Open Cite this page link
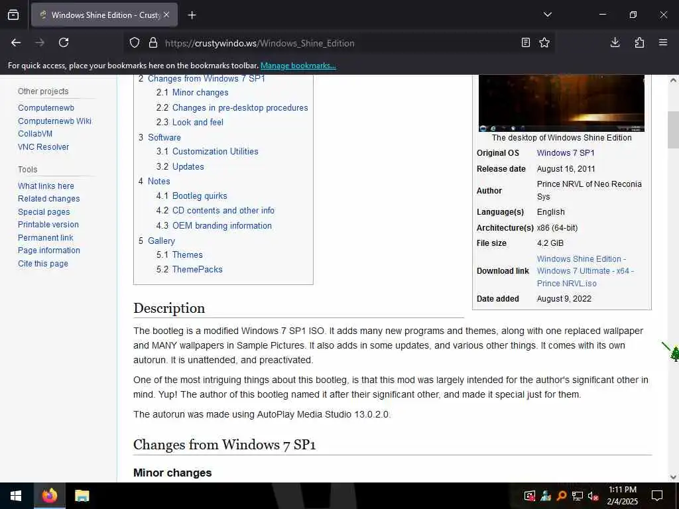This screenshot has width=679, height=509. tap(43, 264)
